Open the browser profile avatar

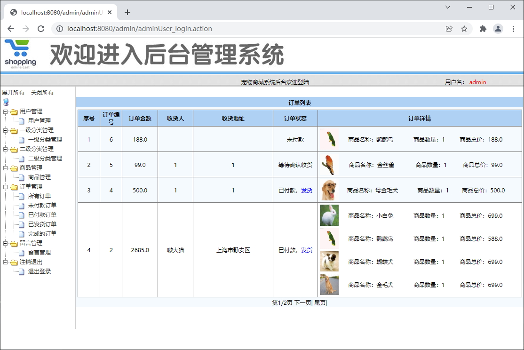tap(498, 29)
